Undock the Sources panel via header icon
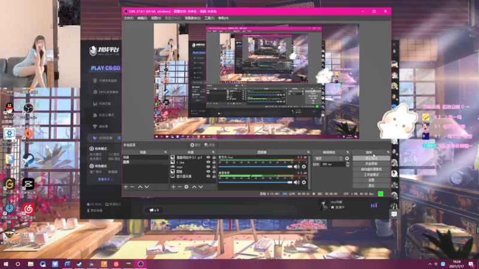Screen dimensions: 479x269 point(213,152)
